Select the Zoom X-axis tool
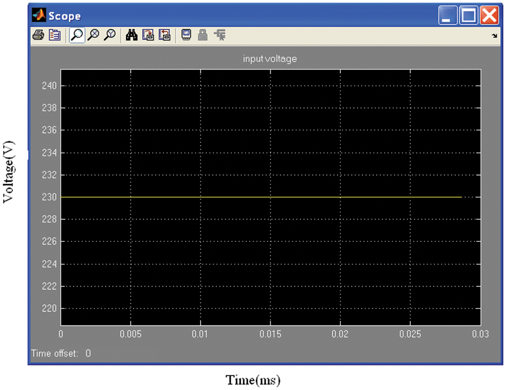Screen dimensions: 506x390 coord(94,36)
